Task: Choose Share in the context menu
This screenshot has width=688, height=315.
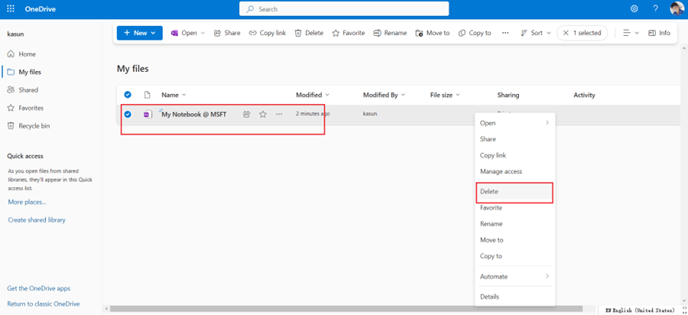Action: (x=515, y=139)
